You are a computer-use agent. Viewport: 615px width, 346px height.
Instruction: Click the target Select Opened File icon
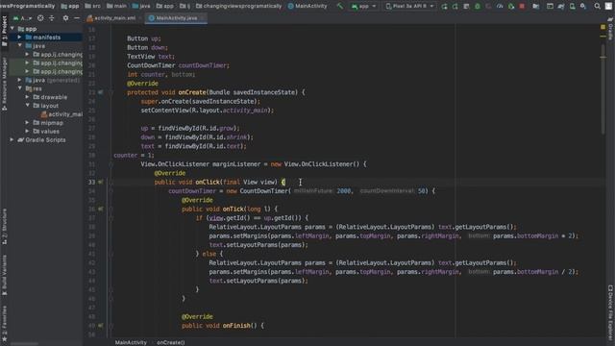[40, 18]
